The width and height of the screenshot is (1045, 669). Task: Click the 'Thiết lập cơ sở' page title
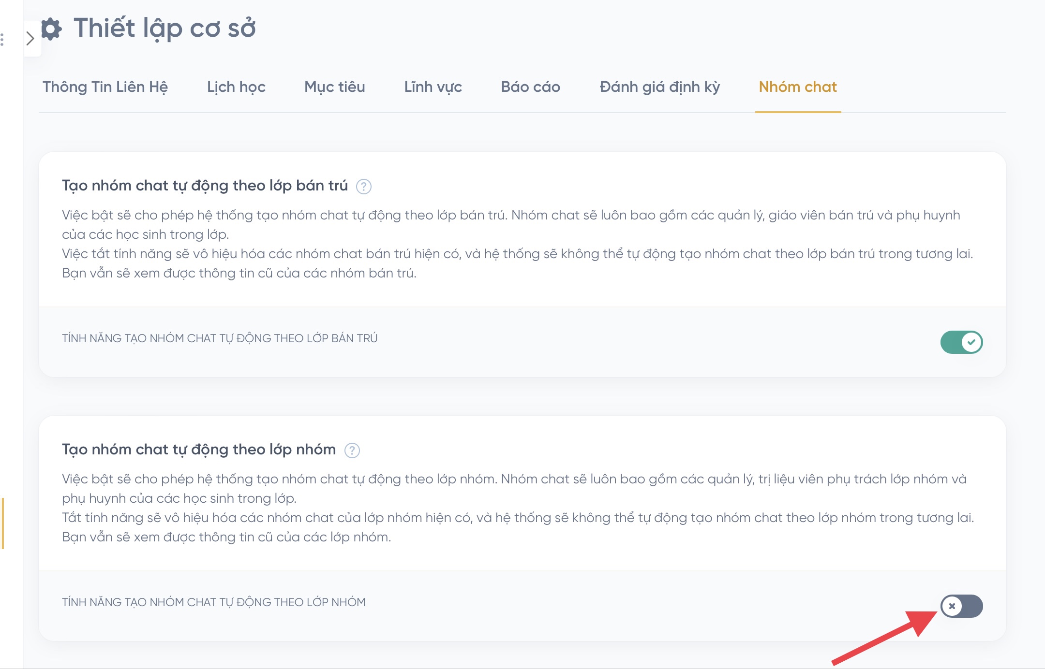(x=164, y=28)
